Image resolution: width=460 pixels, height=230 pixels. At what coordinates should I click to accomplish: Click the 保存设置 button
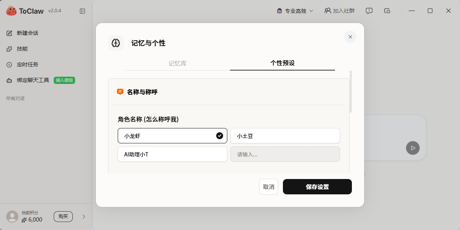[x=317, y=187]
